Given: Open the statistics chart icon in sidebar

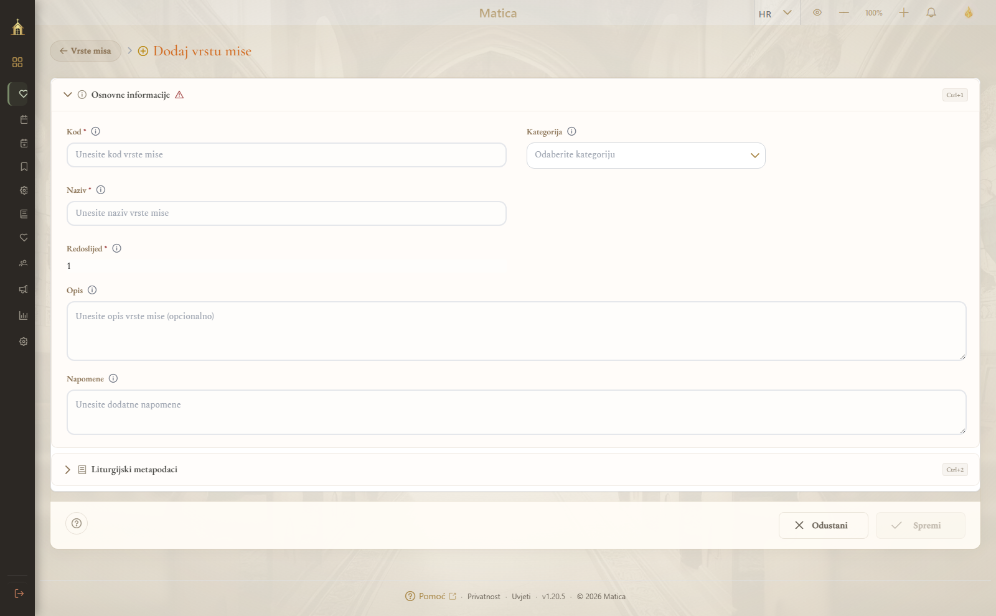Looking at the screenshot, I should pos(24,315).
